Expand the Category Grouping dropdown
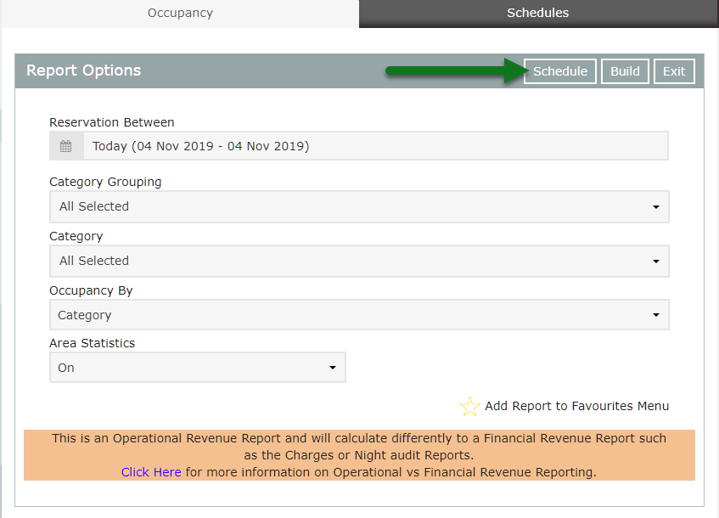 click(359, 207)
